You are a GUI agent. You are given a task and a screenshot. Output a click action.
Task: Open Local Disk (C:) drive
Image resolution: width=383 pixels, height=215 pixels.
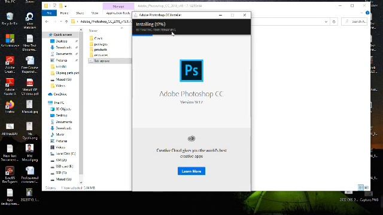[63, 154]
